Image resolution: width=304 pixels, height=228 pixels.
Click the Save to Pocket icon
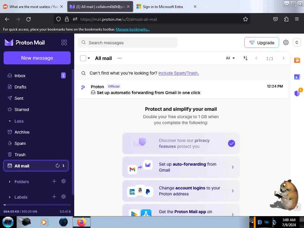(x=275, y=19)
